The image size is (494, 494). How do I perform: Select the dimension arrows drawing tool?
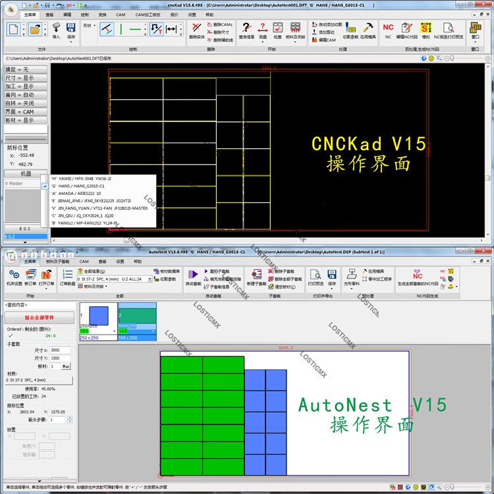tap(171, 29)
